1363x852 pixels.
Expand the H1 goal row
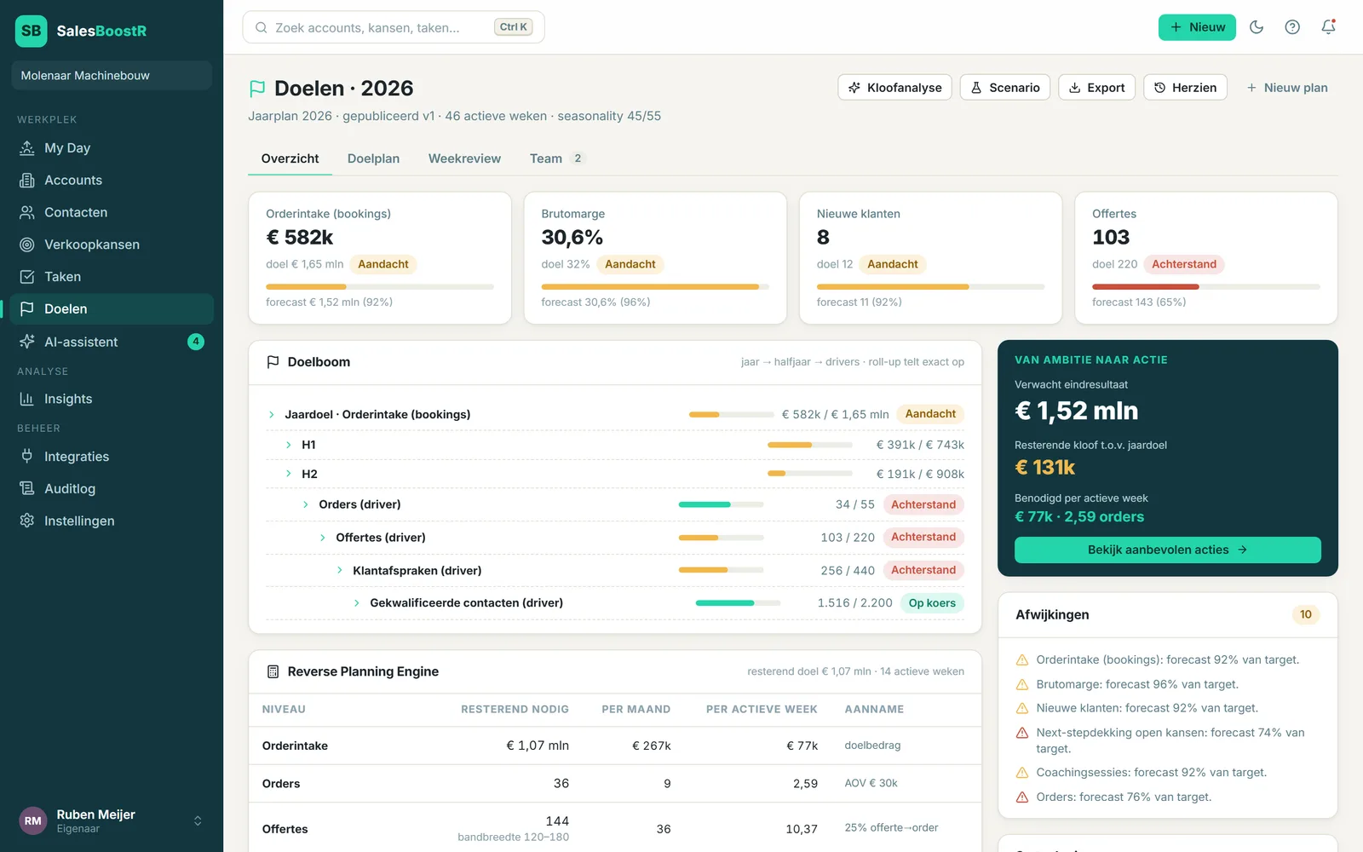point(289,445)
